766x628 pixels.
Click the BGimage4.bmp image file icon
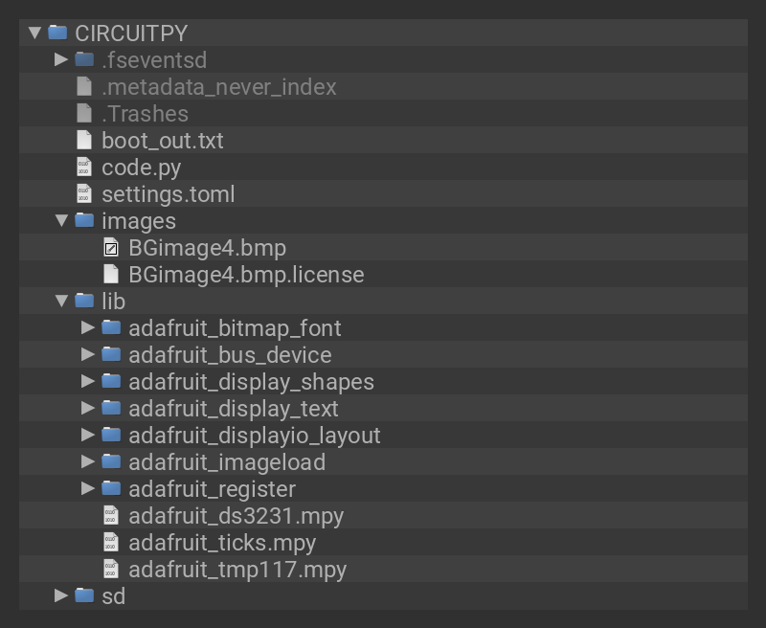111,248
